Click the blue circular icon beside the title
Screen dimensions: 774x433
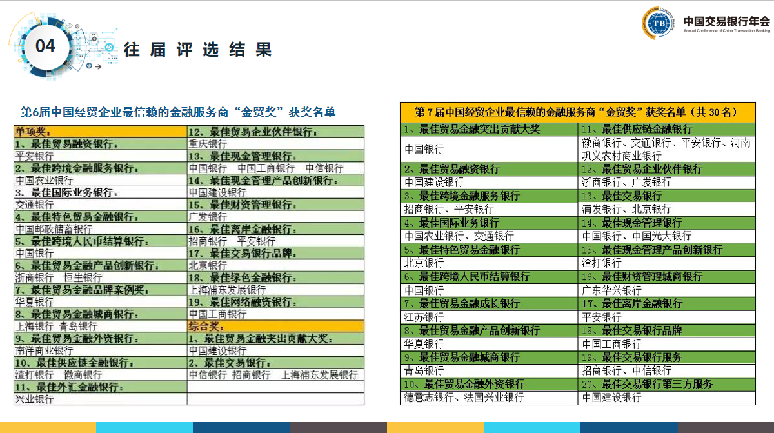click(x=110, y=48)
